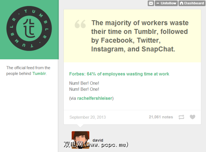
Task: Open the envelope message icon
Action: (x=151, y=3)
